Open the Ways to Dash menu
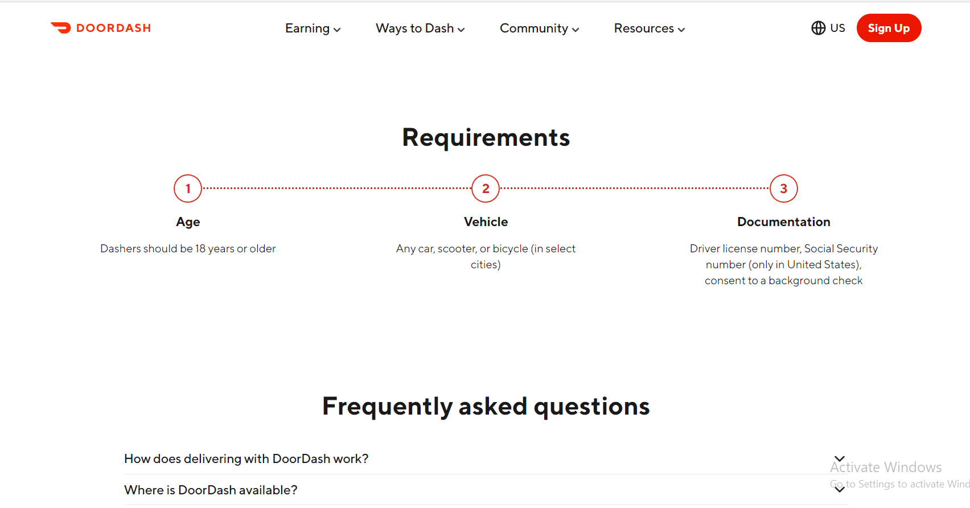 pos(420,28)
